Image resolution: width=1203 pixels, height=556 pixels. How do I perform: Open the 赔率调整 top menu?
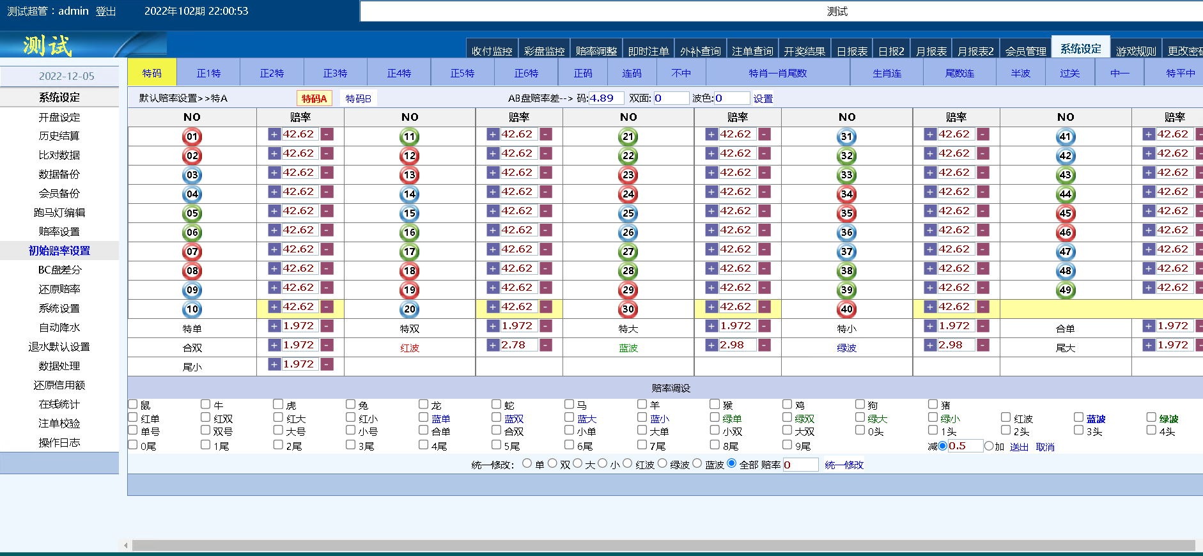click(596, 51)
